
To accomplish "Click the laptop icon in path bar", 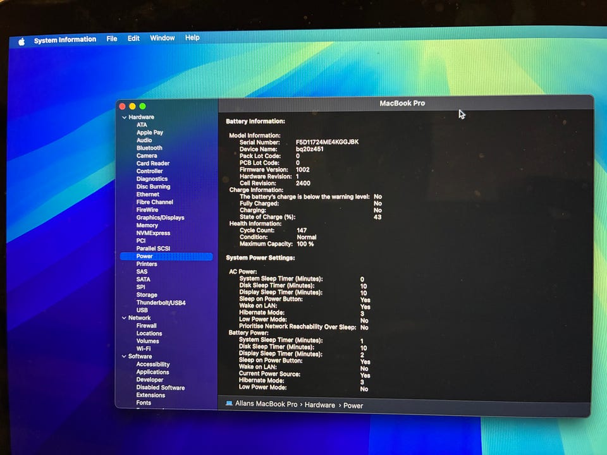I will [229, 403].
